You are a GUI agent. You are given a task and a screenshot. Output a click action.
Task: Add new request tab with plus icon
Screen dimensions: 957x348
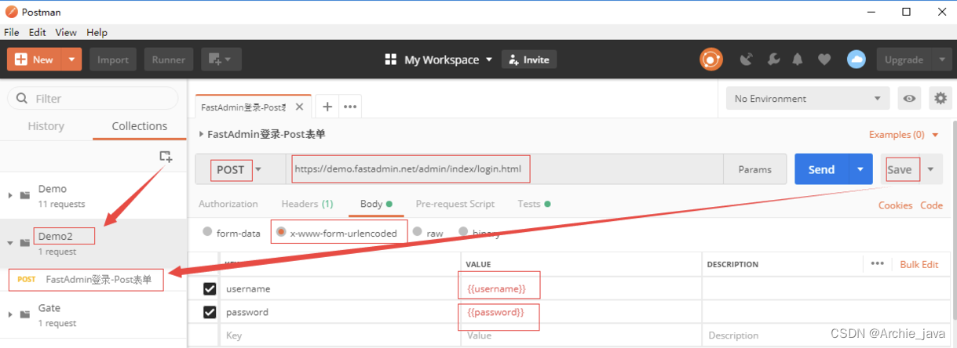(327, 107)
